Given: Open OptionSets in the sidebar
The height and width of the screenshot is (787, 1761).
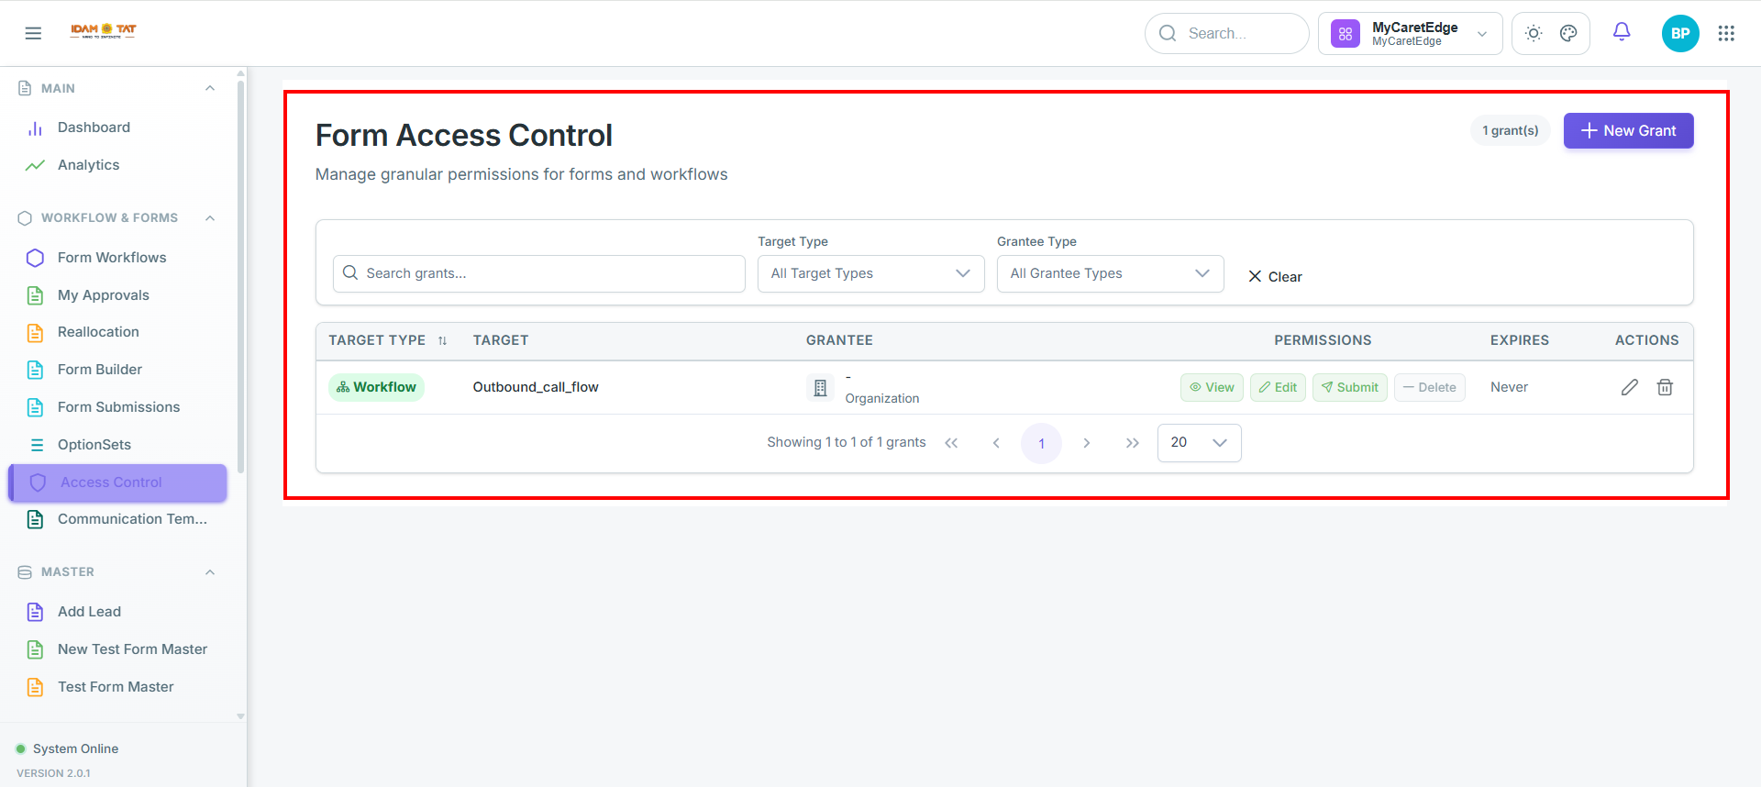Looking at the screenshot, I should (x=117, y=445).
